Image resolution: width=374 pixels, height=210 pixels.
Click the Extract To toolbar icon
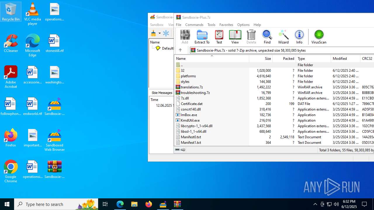[202, 37]
